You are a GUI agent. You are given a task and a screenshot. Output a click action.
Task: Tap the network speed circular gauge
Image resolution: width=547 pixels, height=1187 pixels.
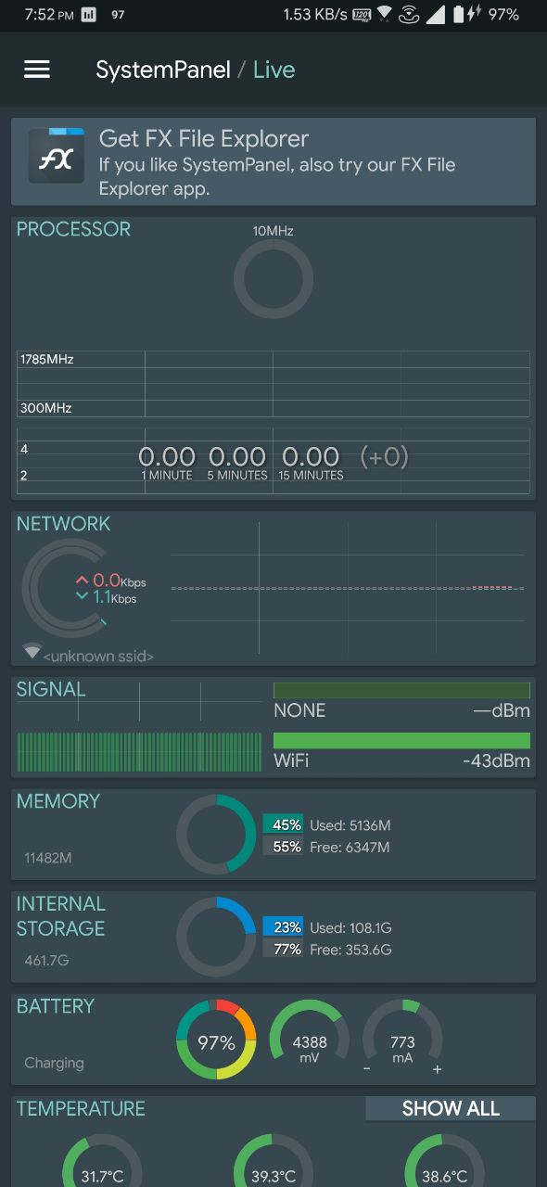[65, 587]
